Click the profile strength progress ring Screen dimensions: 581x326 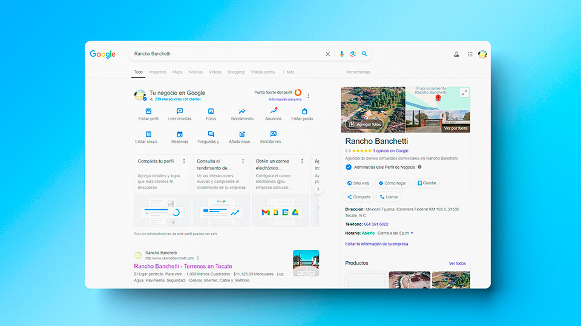298,93
